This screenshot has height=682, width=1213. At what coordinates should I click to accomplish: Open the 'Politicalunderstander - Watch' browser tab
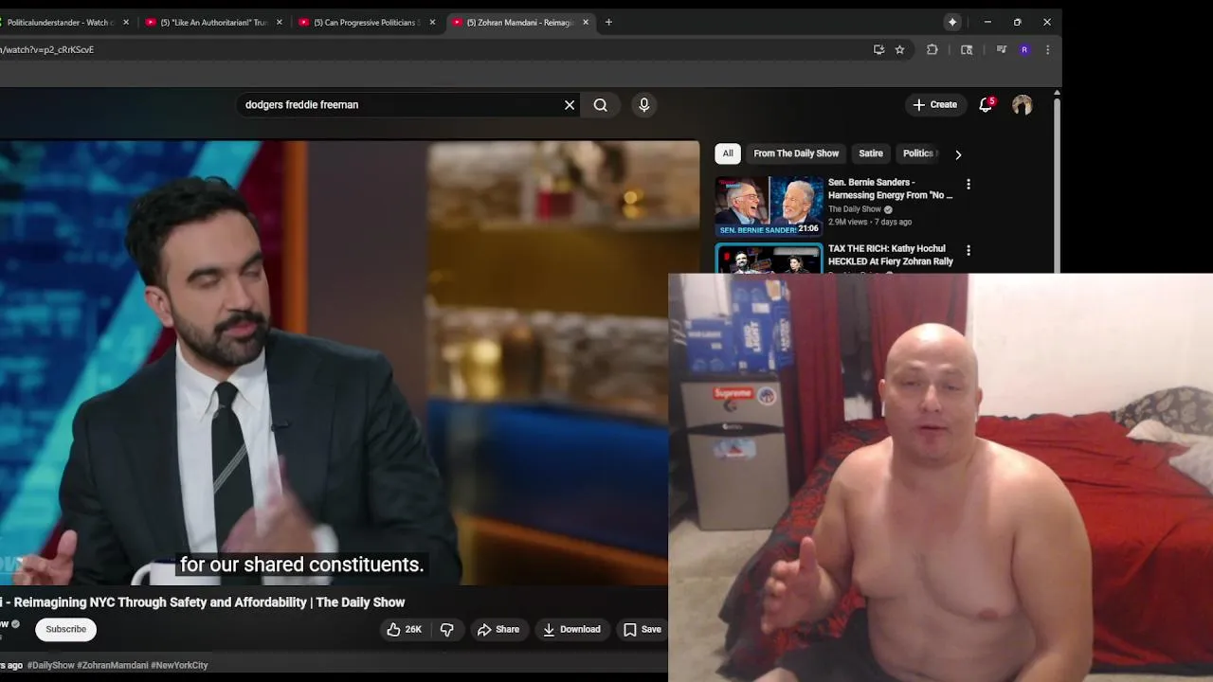point(62,22)
